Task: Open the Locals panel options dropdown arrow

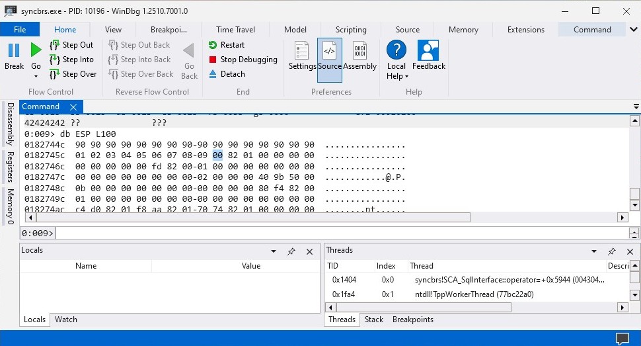Action: (x=274, y=251)
